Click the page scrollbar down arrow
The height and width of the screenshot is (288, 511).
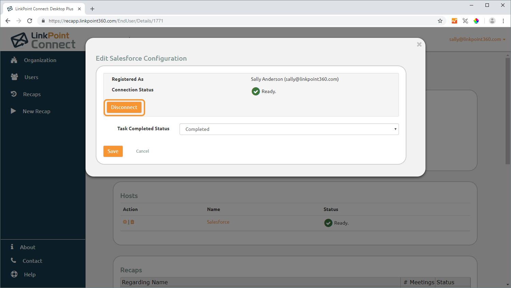tap(508, 285)
